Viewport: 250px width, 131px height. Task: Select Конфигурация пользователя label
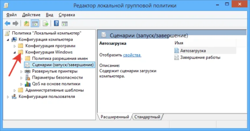(47, 96)
